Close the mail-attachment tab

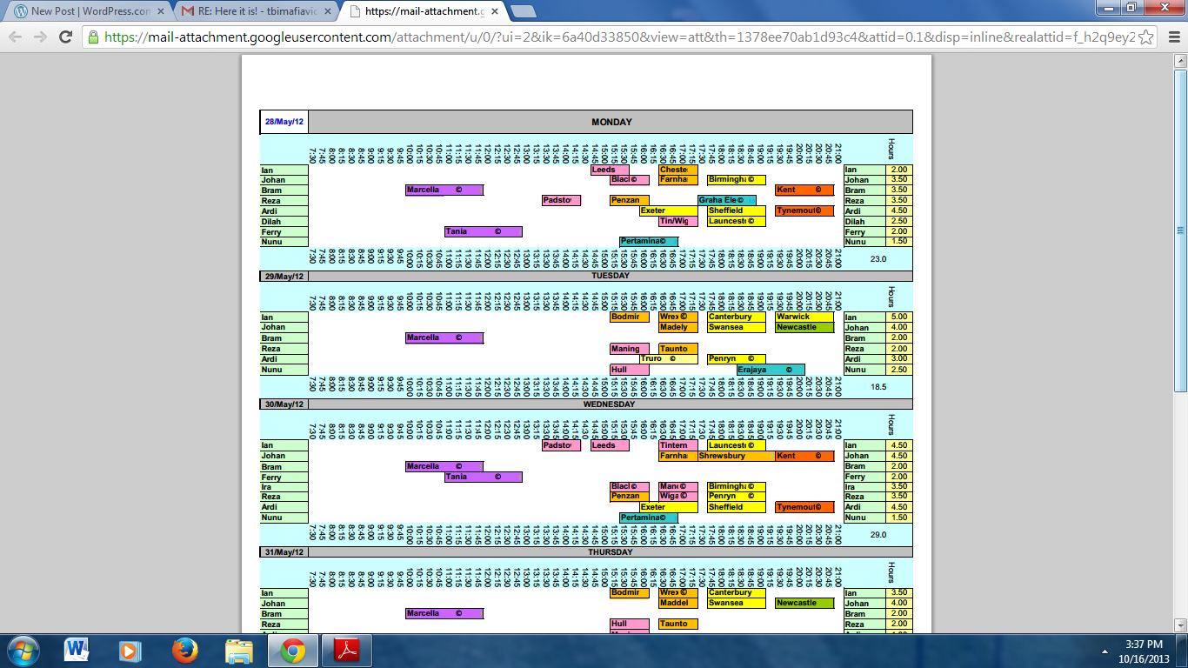tap(493, 12)
